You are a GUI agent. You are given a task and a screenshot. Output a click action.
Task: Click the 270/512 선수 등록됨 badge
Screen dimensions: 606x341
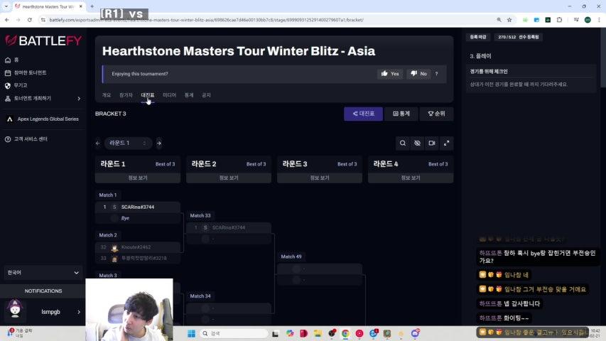pos(519,37)
